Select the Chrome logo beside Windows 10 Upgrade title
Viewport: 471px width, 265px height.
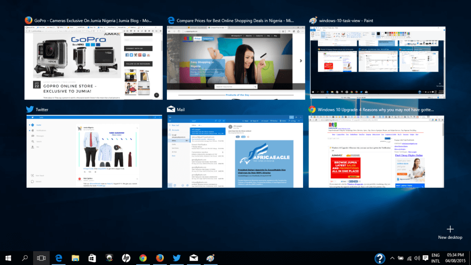pos(312,109)
